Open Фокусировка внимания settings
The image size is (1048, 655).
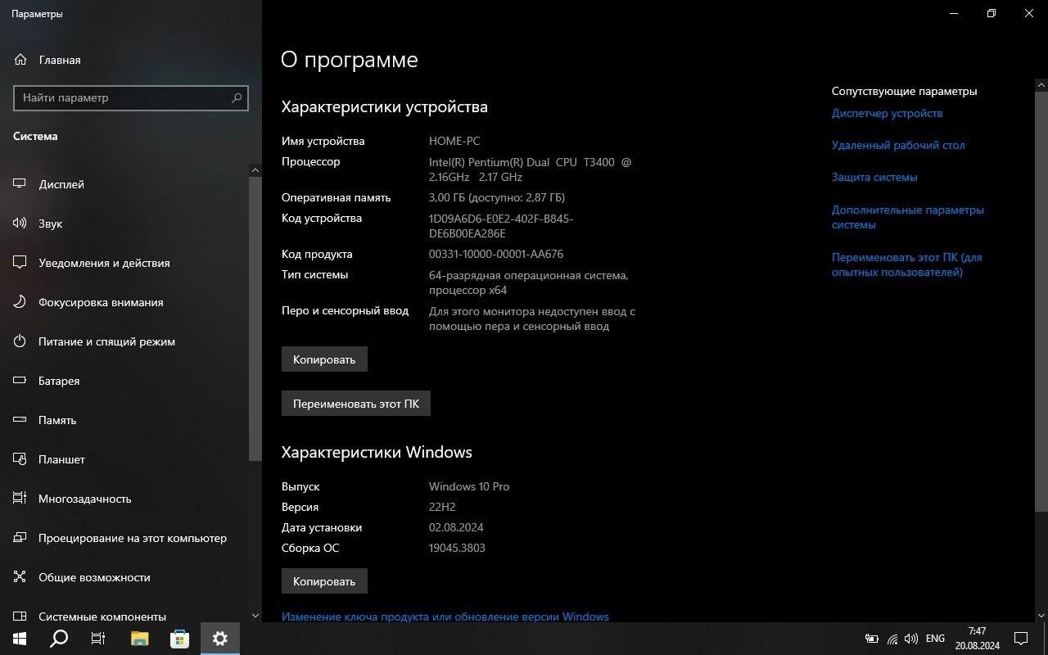coord(124,302)
